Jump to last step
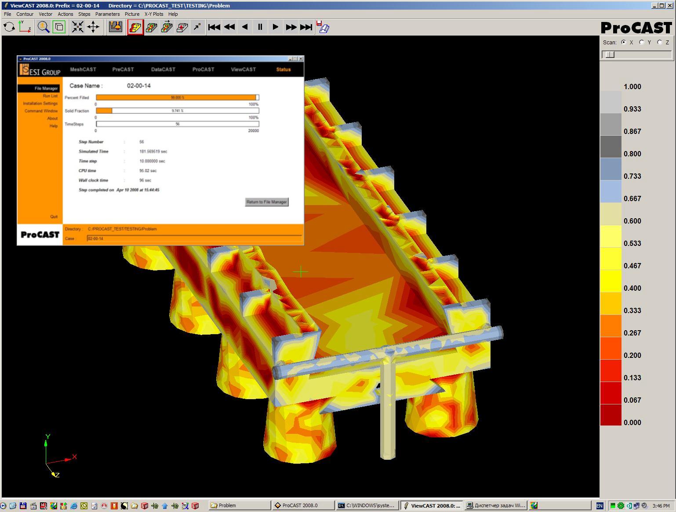676x512 pixels. pyautogui.click(x=306, y=27)
